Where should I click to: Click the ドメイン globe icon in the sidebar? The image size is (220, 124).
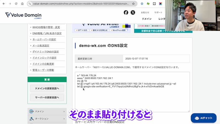pos(31,111)
